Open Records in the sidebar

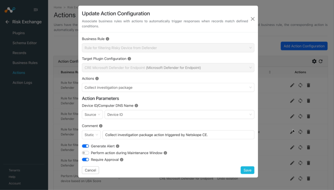click(19, 53)
